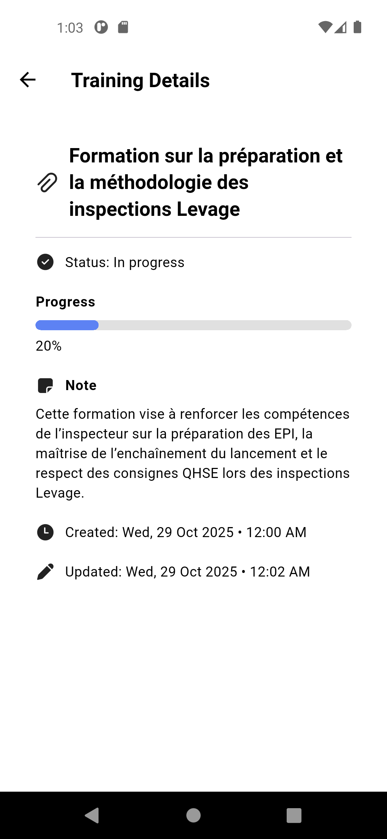The height and width of the screenshot is (839, 387).
Task: Tap the Wi-Fi signal icon
Action: [x=325, y=27]
